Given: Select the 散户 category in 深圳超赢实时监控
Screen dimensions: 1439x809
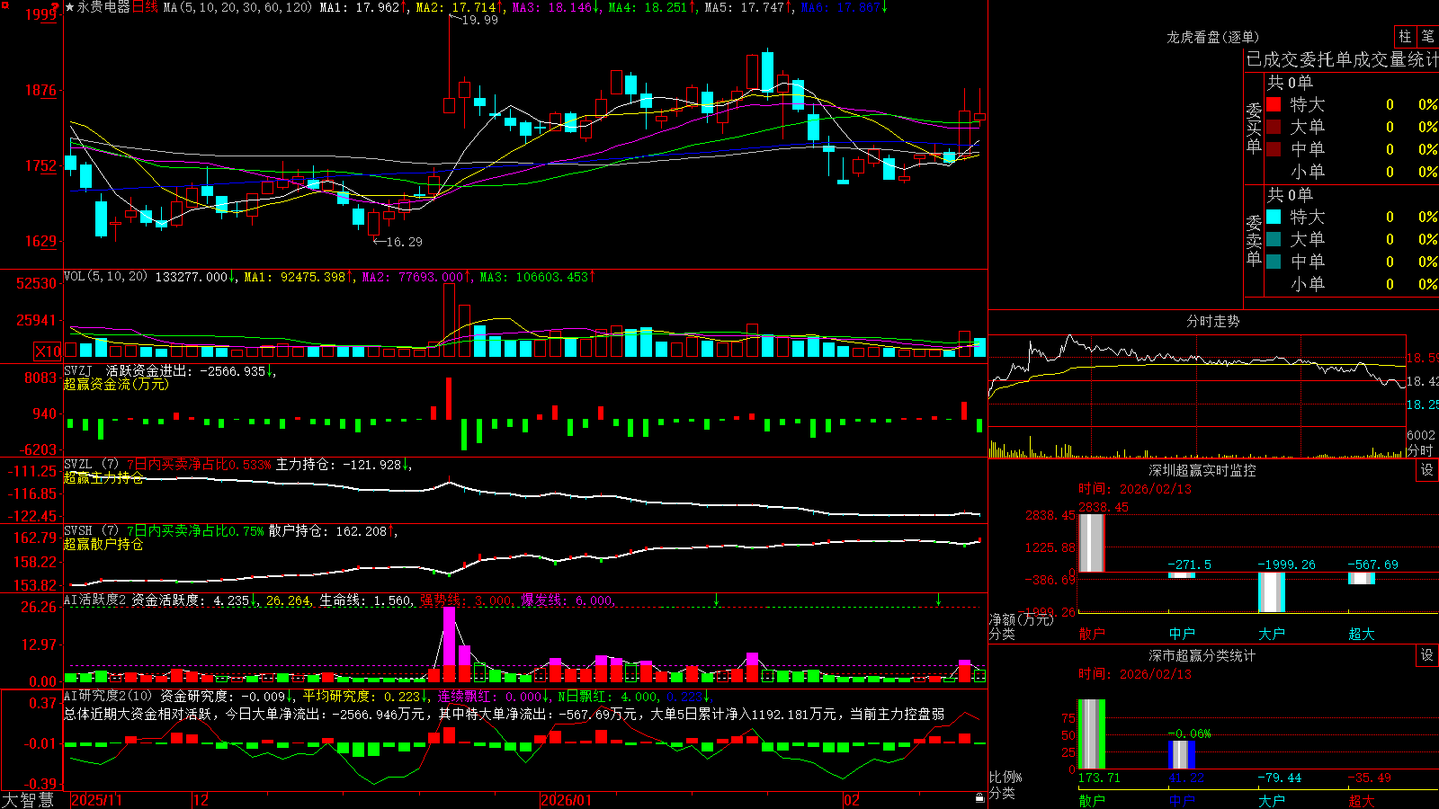Looking at the screenshot, I should [1092, 634].
